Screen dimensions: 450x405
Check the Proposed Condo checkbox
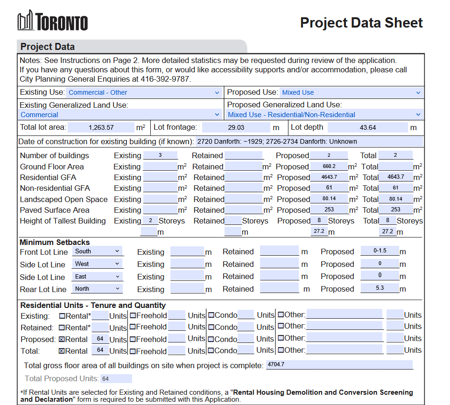pyautogui.click(x=211, y=340)
